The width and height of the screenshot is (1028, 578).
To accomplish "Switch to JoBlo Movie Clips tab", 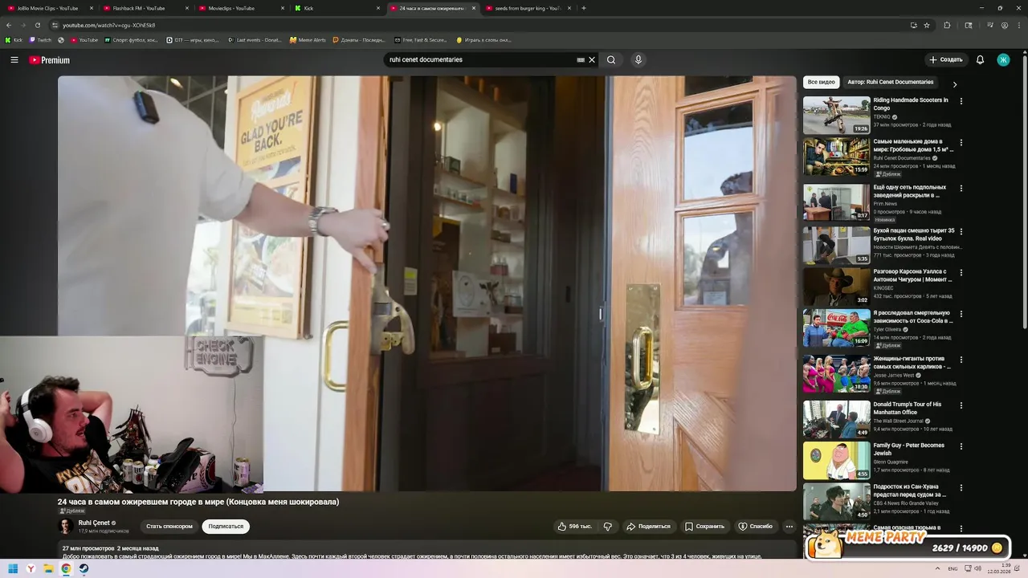I will 48,8.
